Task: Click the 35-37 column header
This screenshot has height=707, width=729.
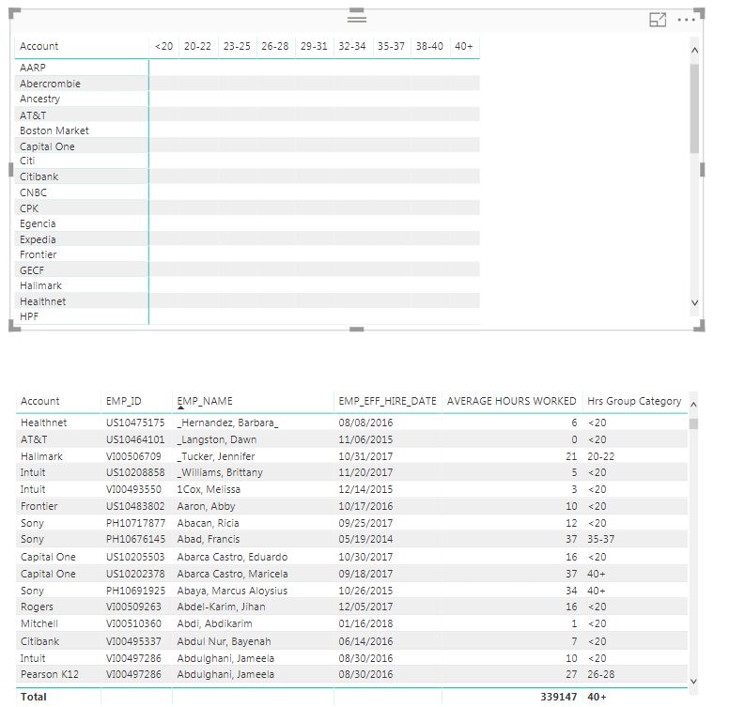Action: coord(391,46)
